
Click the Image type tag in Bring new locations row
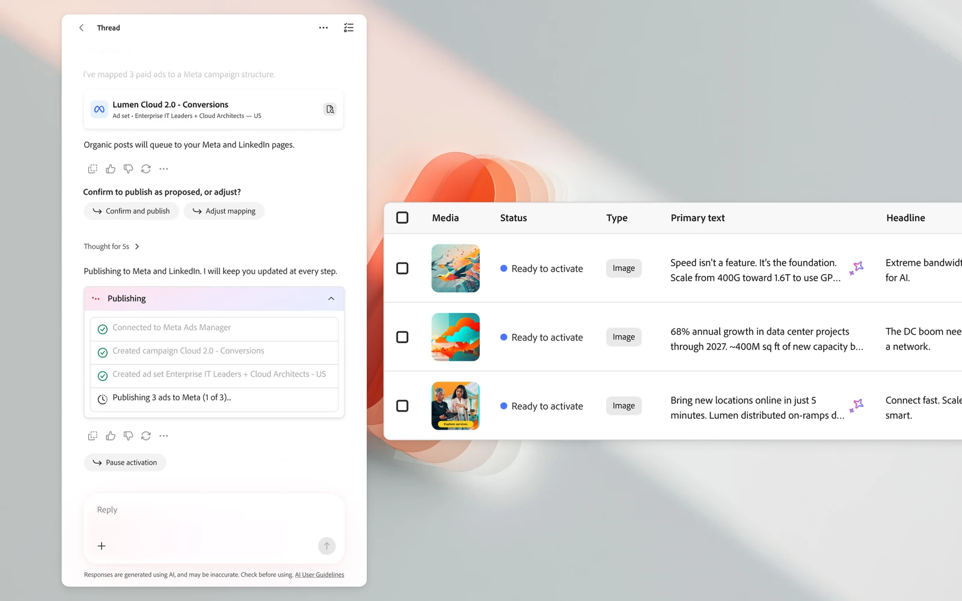pyautogui.click(x=623, y=406)
